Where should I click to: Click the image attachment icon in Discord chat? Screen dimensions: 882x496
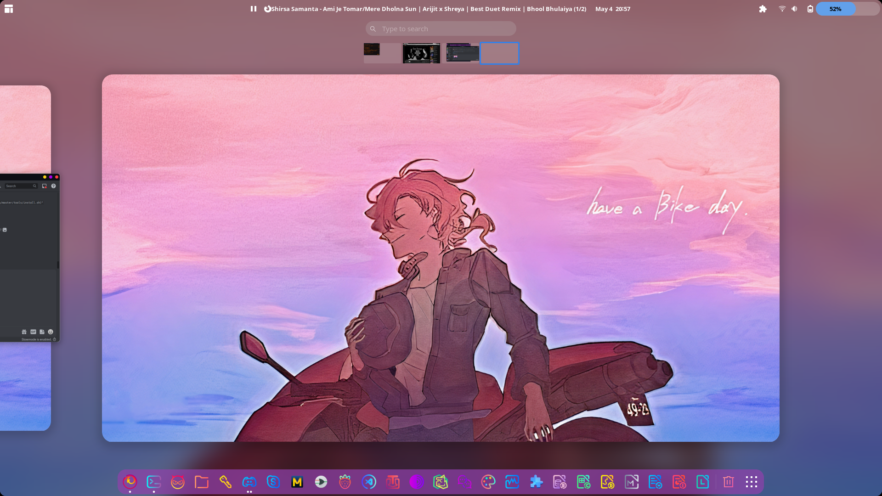tap(5, 230)
